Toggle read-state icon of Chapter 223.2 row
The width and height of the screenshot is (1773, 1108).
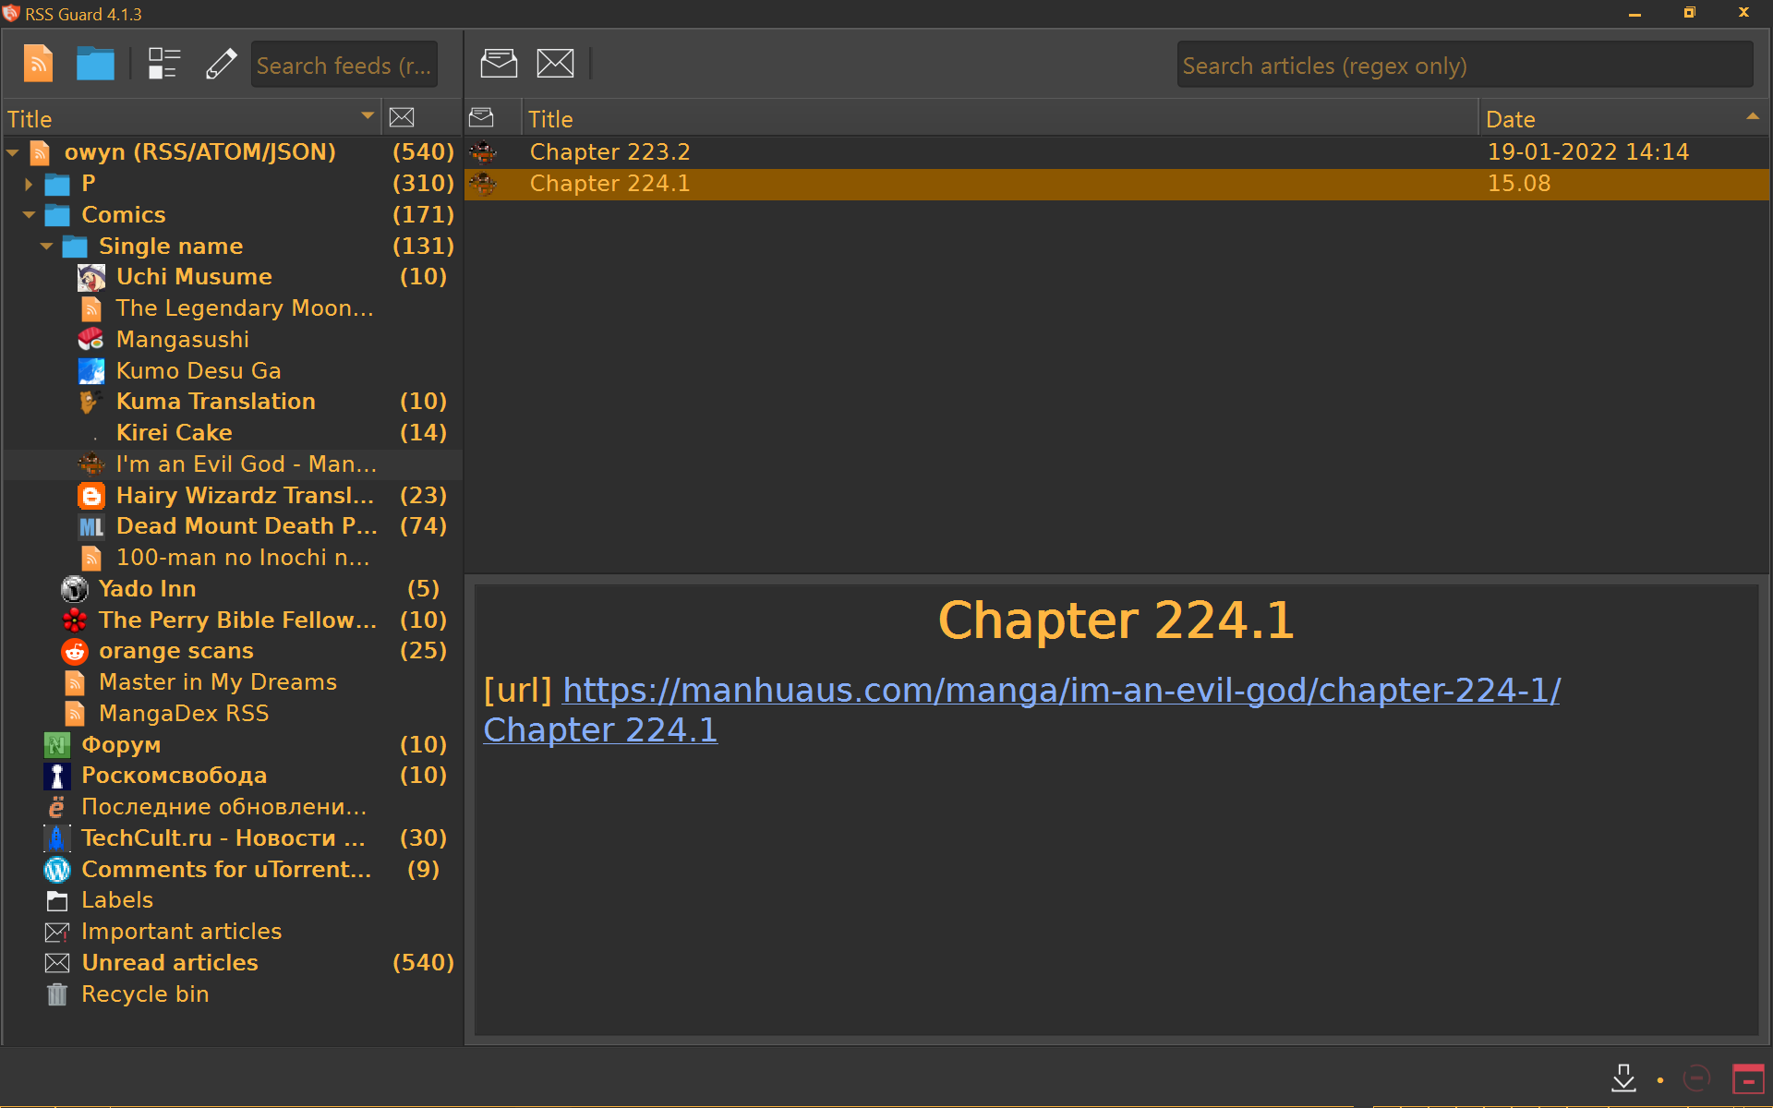click(x=483, y=151)
